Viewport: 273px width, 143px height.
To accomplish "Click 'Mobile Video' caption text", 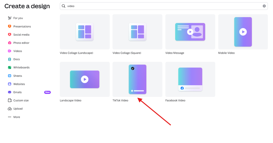I will tap(226, 53).
